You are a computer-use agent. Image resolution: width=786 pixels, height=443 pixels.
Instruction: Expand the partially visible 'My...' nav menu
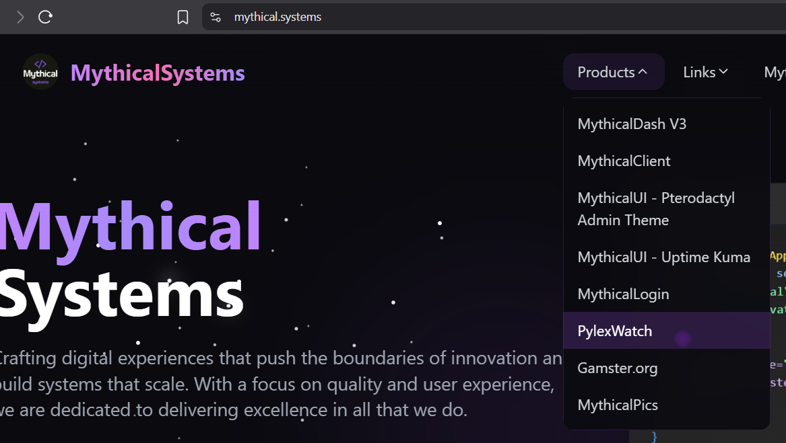coord(775,72)
